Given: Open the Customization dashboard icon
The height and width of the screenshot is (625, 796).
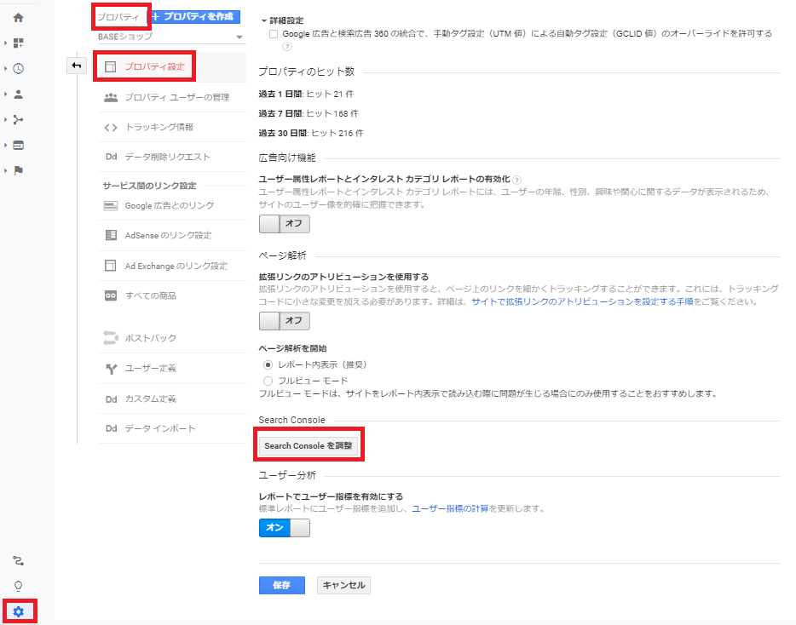Looking at the screenshot, I should (x=18, y=43).
